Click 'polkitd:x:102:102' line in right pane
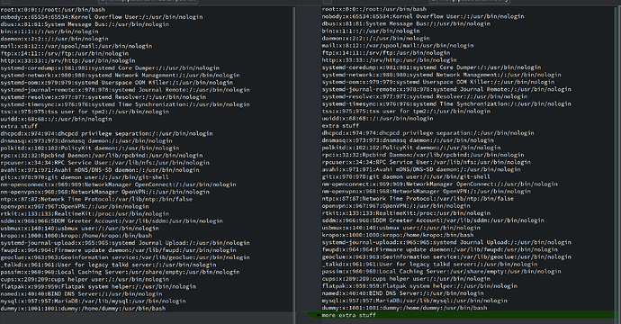This screenshot has height=324, width=621. pyautogui.click(x=411, y=148)
